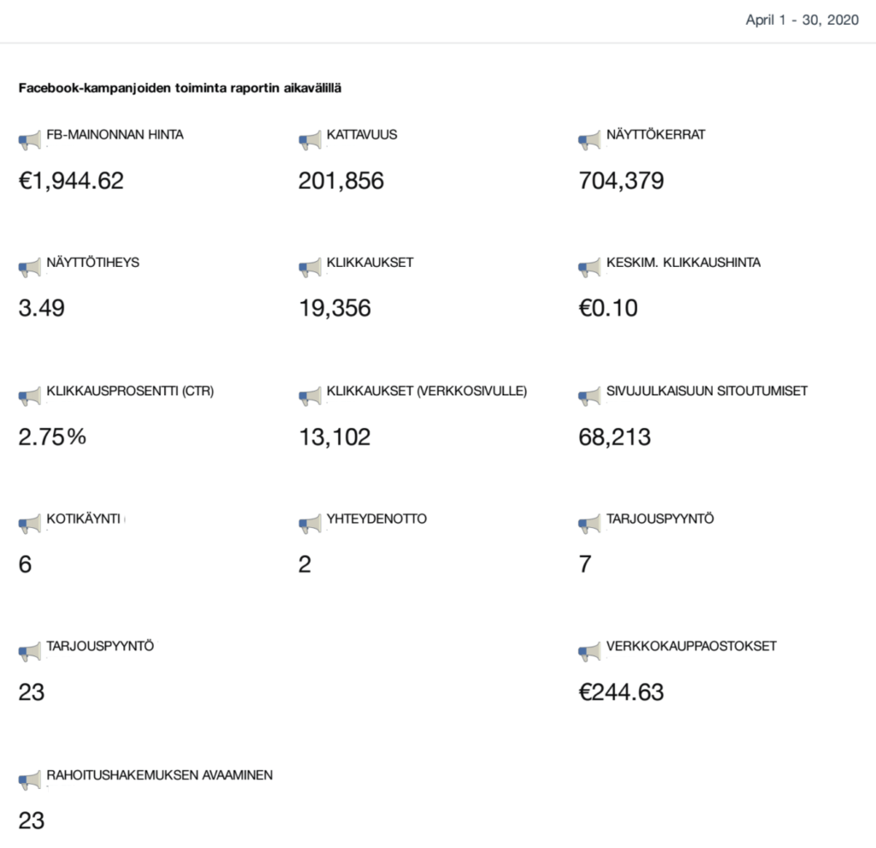Click megaphone icon by VERKKOKAUPPAOSTOKSET
Image resolution: width=876 pixels, height=848 pixels.
(589, 650)
